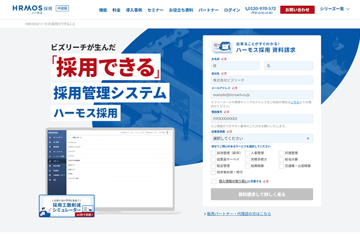Click the 中途版 badge next to logo

point(62,8)
